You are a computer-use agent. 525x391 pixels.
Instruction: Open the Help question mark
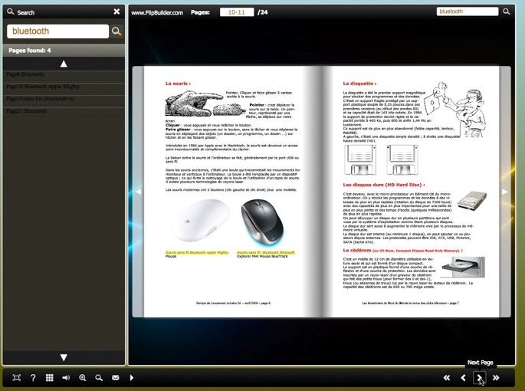coord(33,378)
